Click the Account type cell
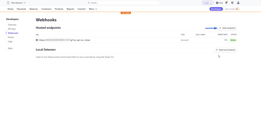 pos(184,40)
